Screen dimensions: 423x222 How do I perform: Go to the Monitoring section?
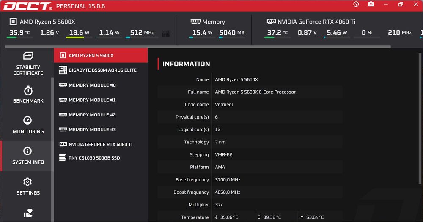[28, 125]
